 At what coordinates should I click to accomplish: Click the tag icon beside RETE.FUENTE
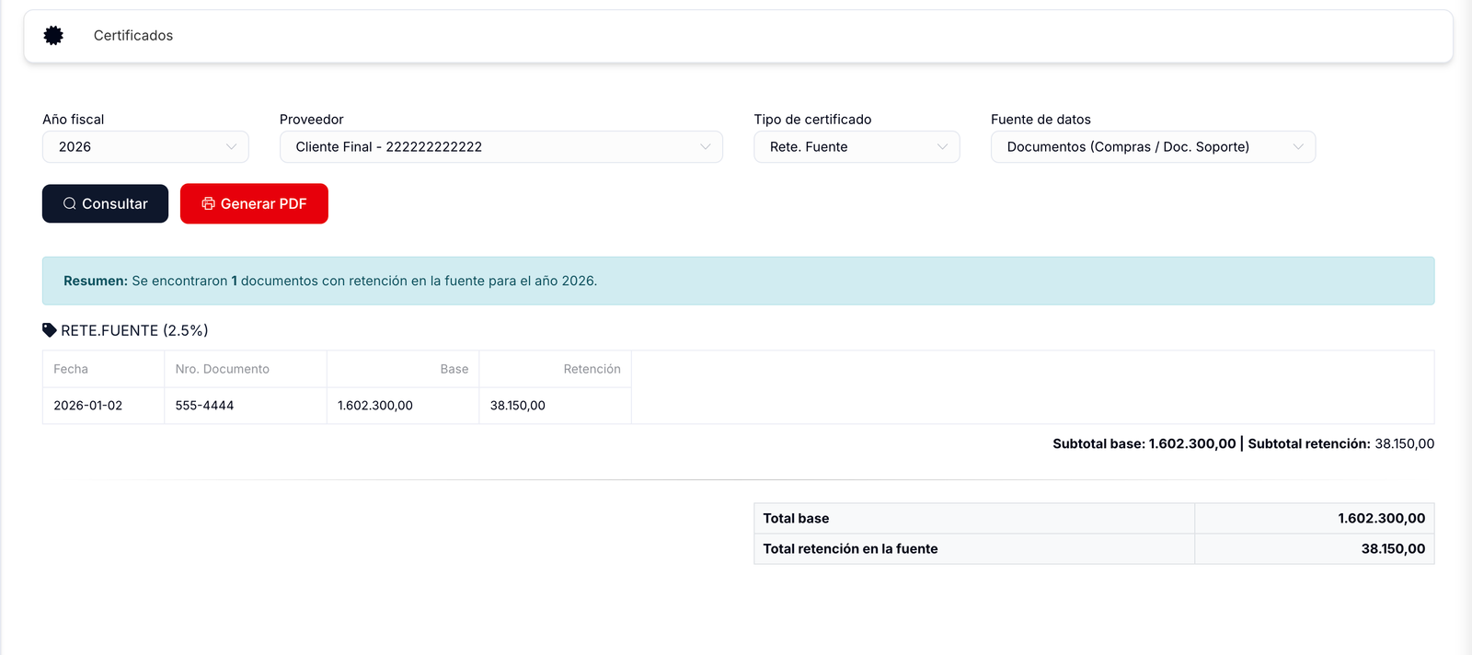point(50,329)
